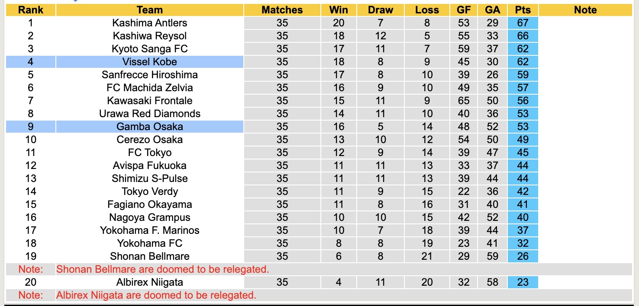This screenshot has height=306, width=639.
Task: Click on Albirex Niigata team name
Action: click(149, 282)
